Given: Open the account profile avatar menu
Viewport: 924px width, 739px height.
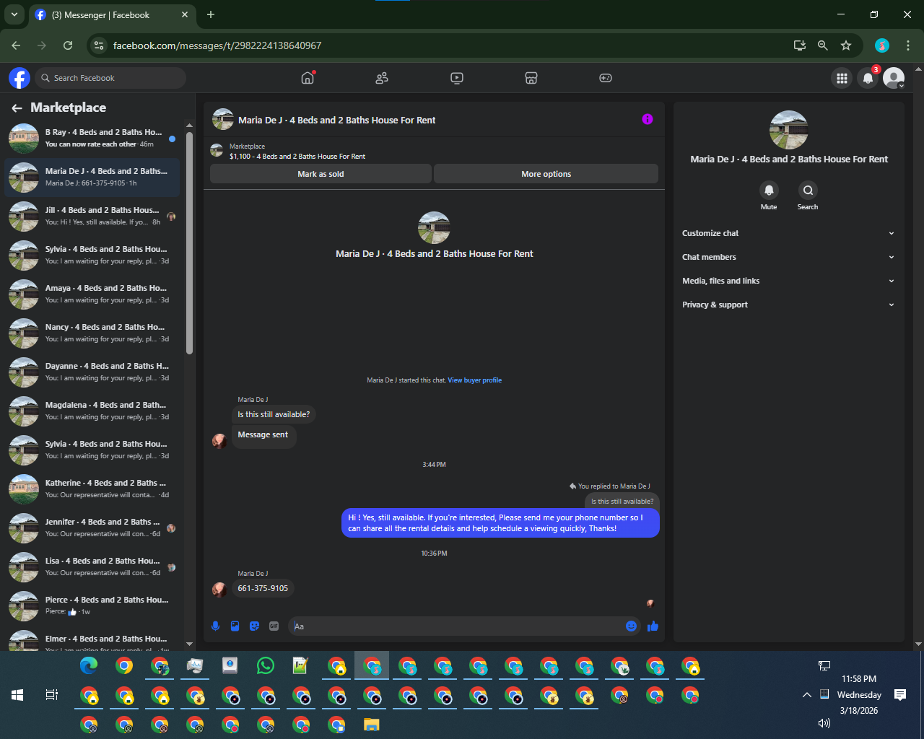Looking at the screenshot, I should point(894,78).
